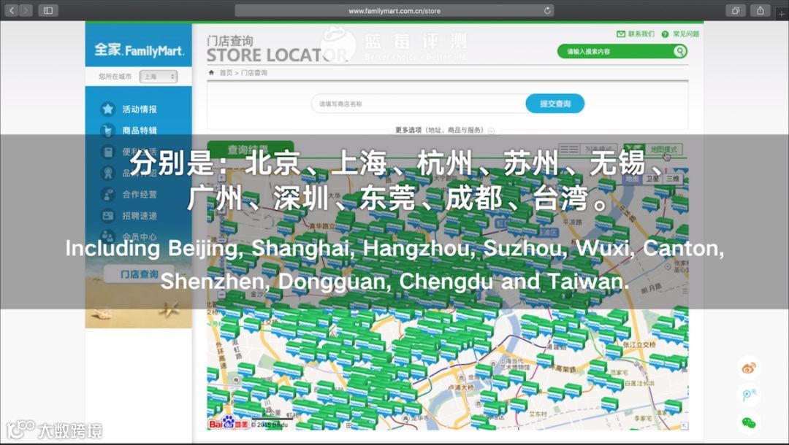Screen dimensions: 789x445
Task: Open the browser tab overview button
Action: tap(735, 10)
